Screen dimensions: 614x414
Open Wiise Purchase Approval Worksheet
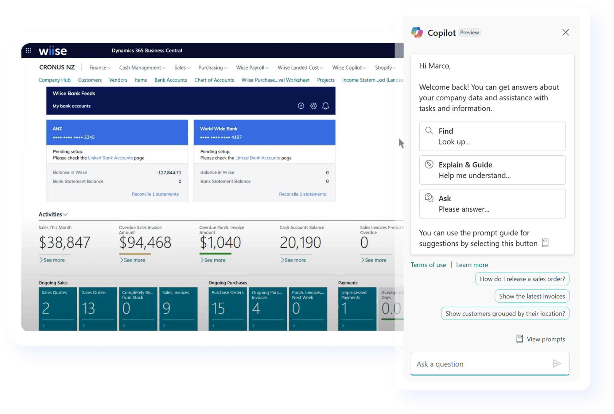275,80
